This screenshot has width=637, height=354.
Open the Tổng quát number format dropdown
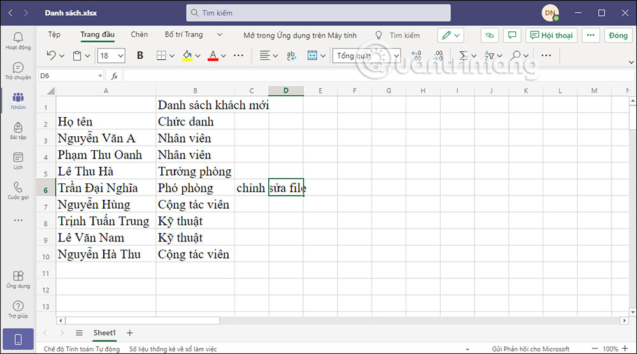[366, 55]
